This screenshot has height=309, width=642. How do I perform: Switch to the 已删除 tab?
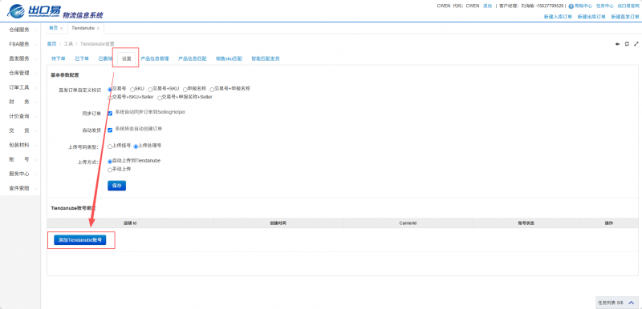click(x=105, y=58)
